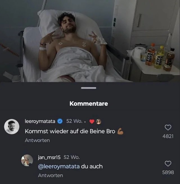Click the tiny creator avatar beside red heart
Screen dimensions: 180x184
(98, 121)
